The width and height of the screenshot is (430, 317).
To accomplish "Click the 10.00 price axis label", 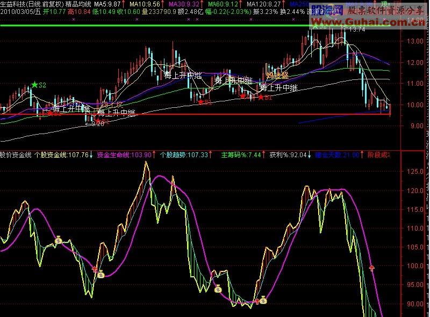I will [x=415, y=105].
